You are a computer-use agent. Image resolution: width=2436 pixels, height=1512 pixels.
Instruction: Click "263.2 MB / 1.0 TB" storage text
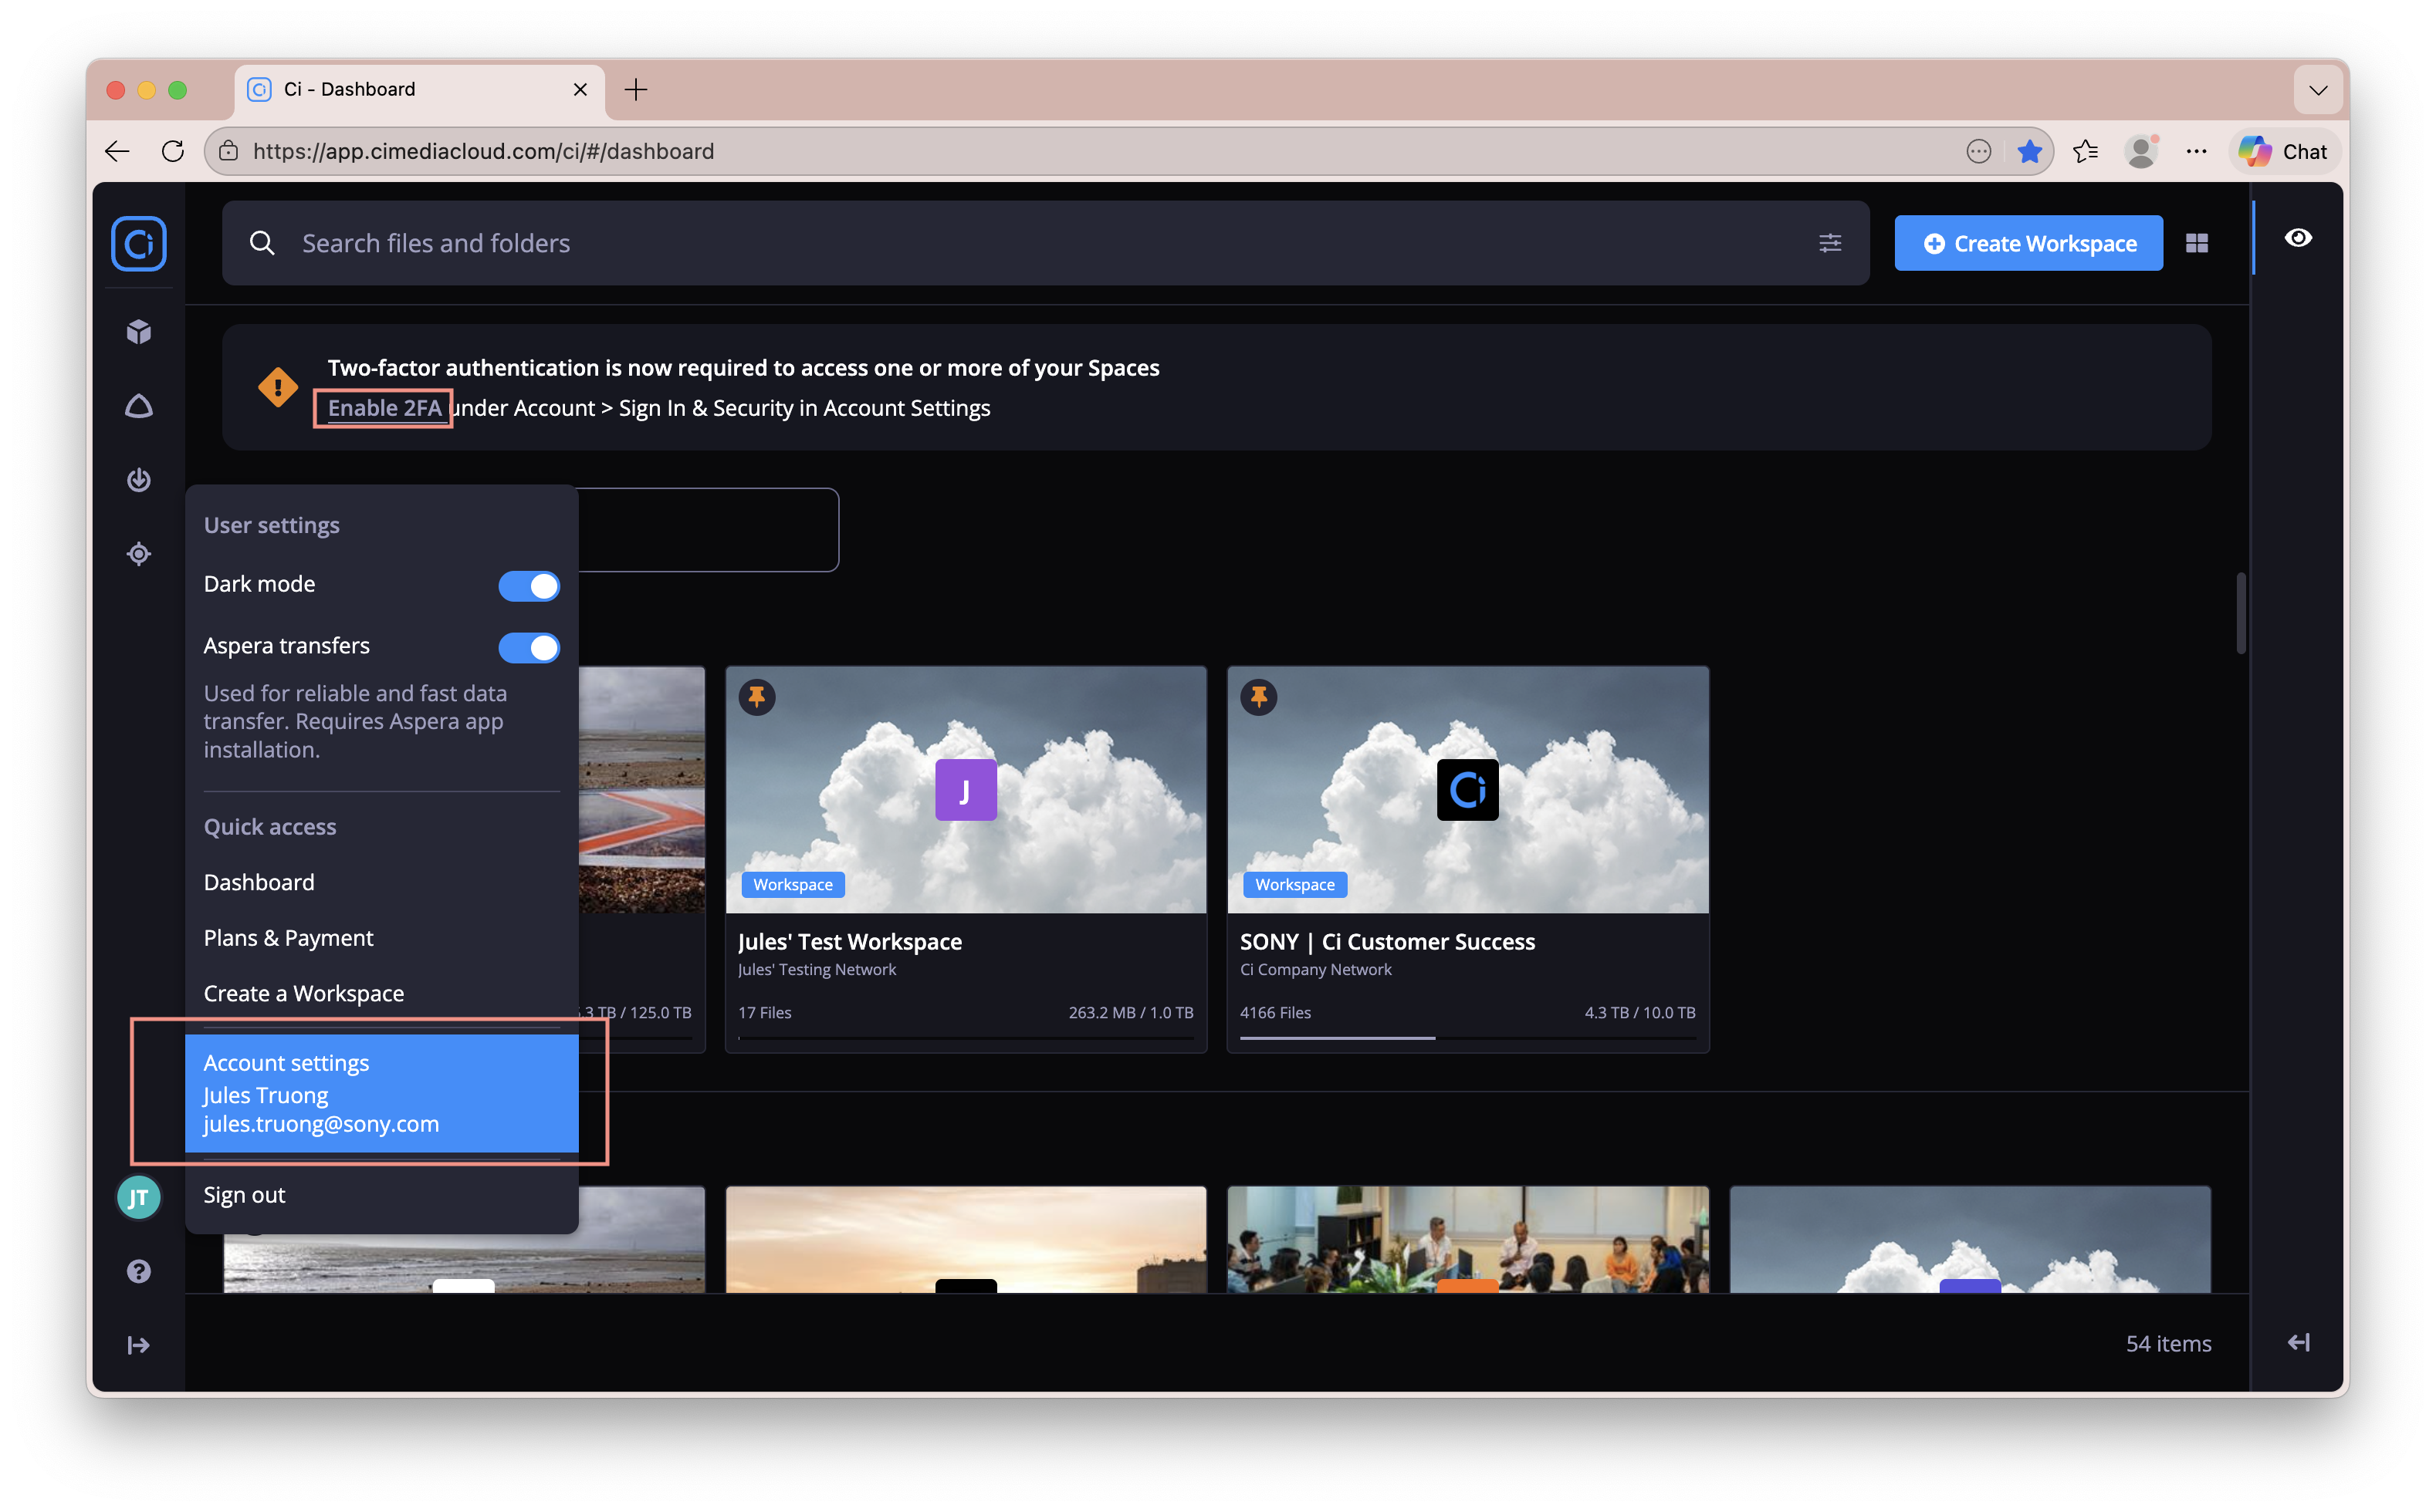tap(1131, 1012)
